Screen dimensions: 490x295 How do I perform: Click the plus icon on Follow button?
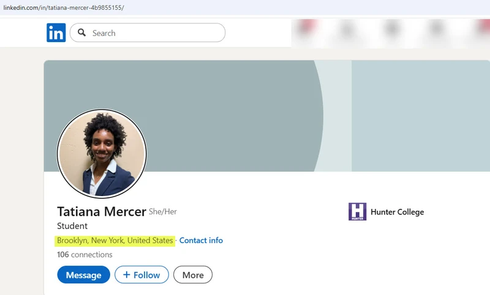click(127, 275)
